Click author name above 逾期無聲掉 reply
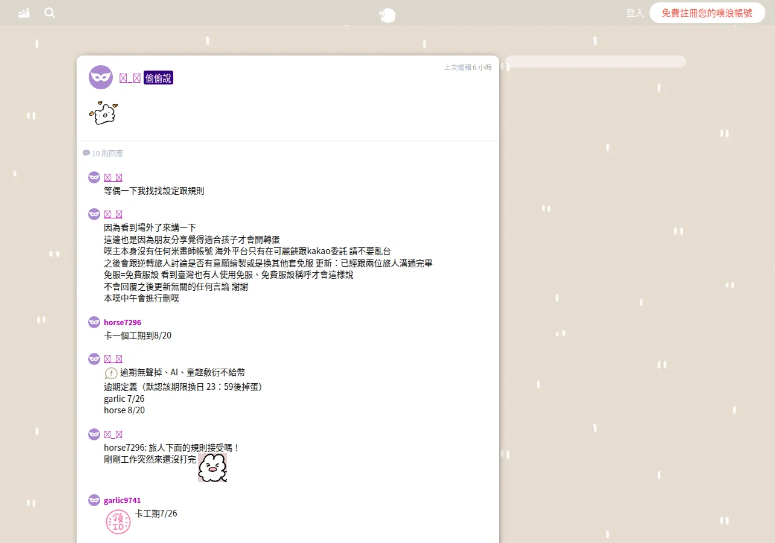This screenshot has width=775, height=543. coord(113,359)
